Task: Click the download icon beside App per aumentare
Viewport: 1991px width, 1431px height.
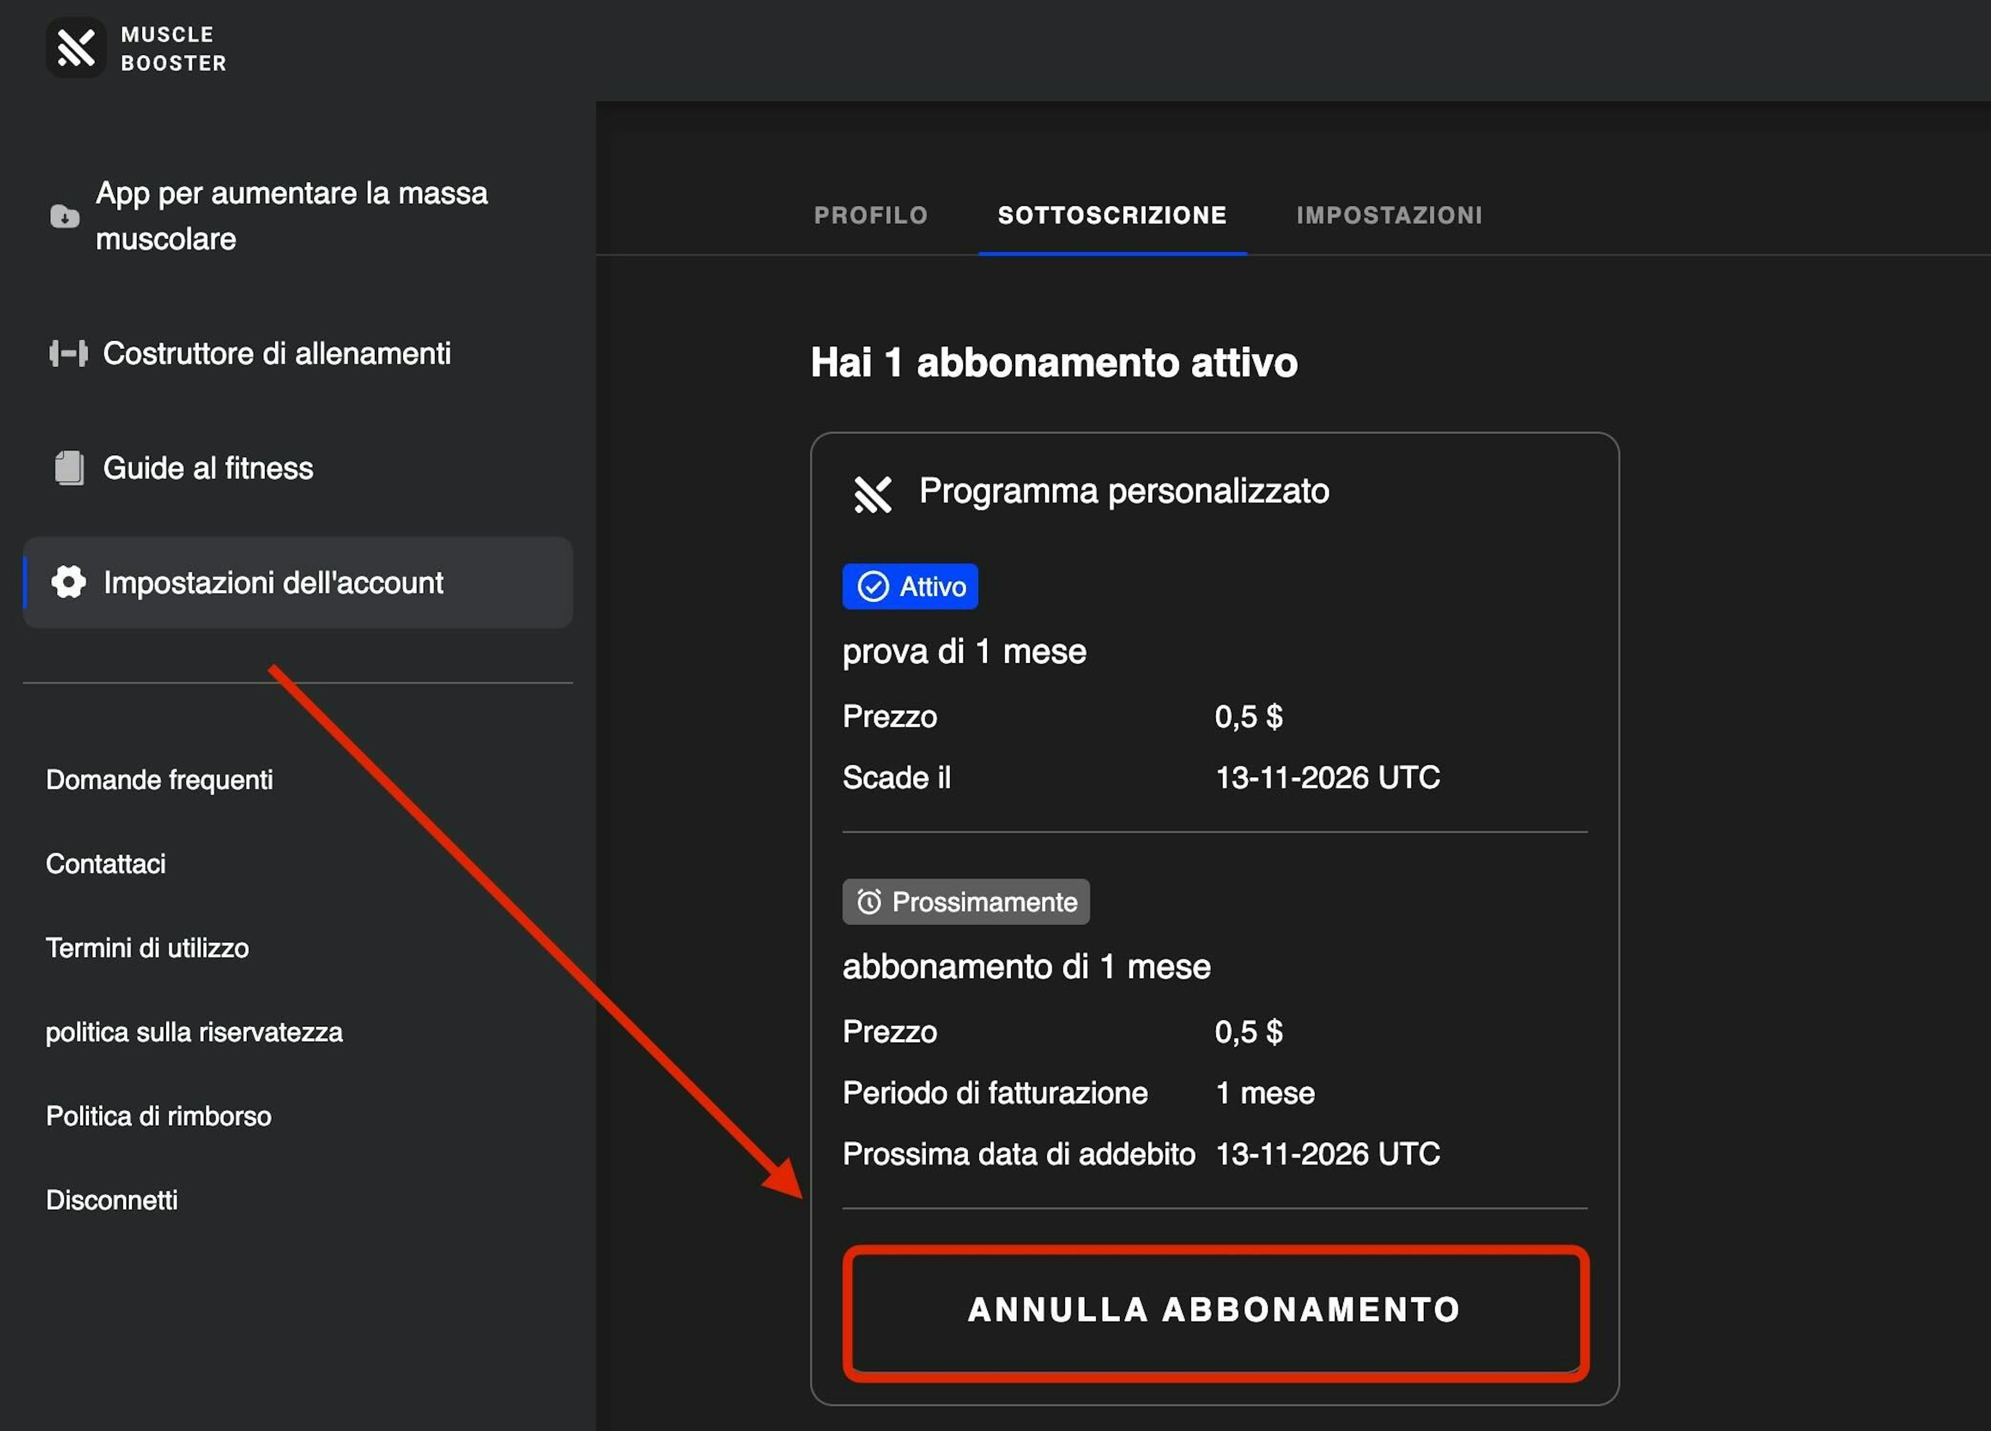Action: coord(64,216)
